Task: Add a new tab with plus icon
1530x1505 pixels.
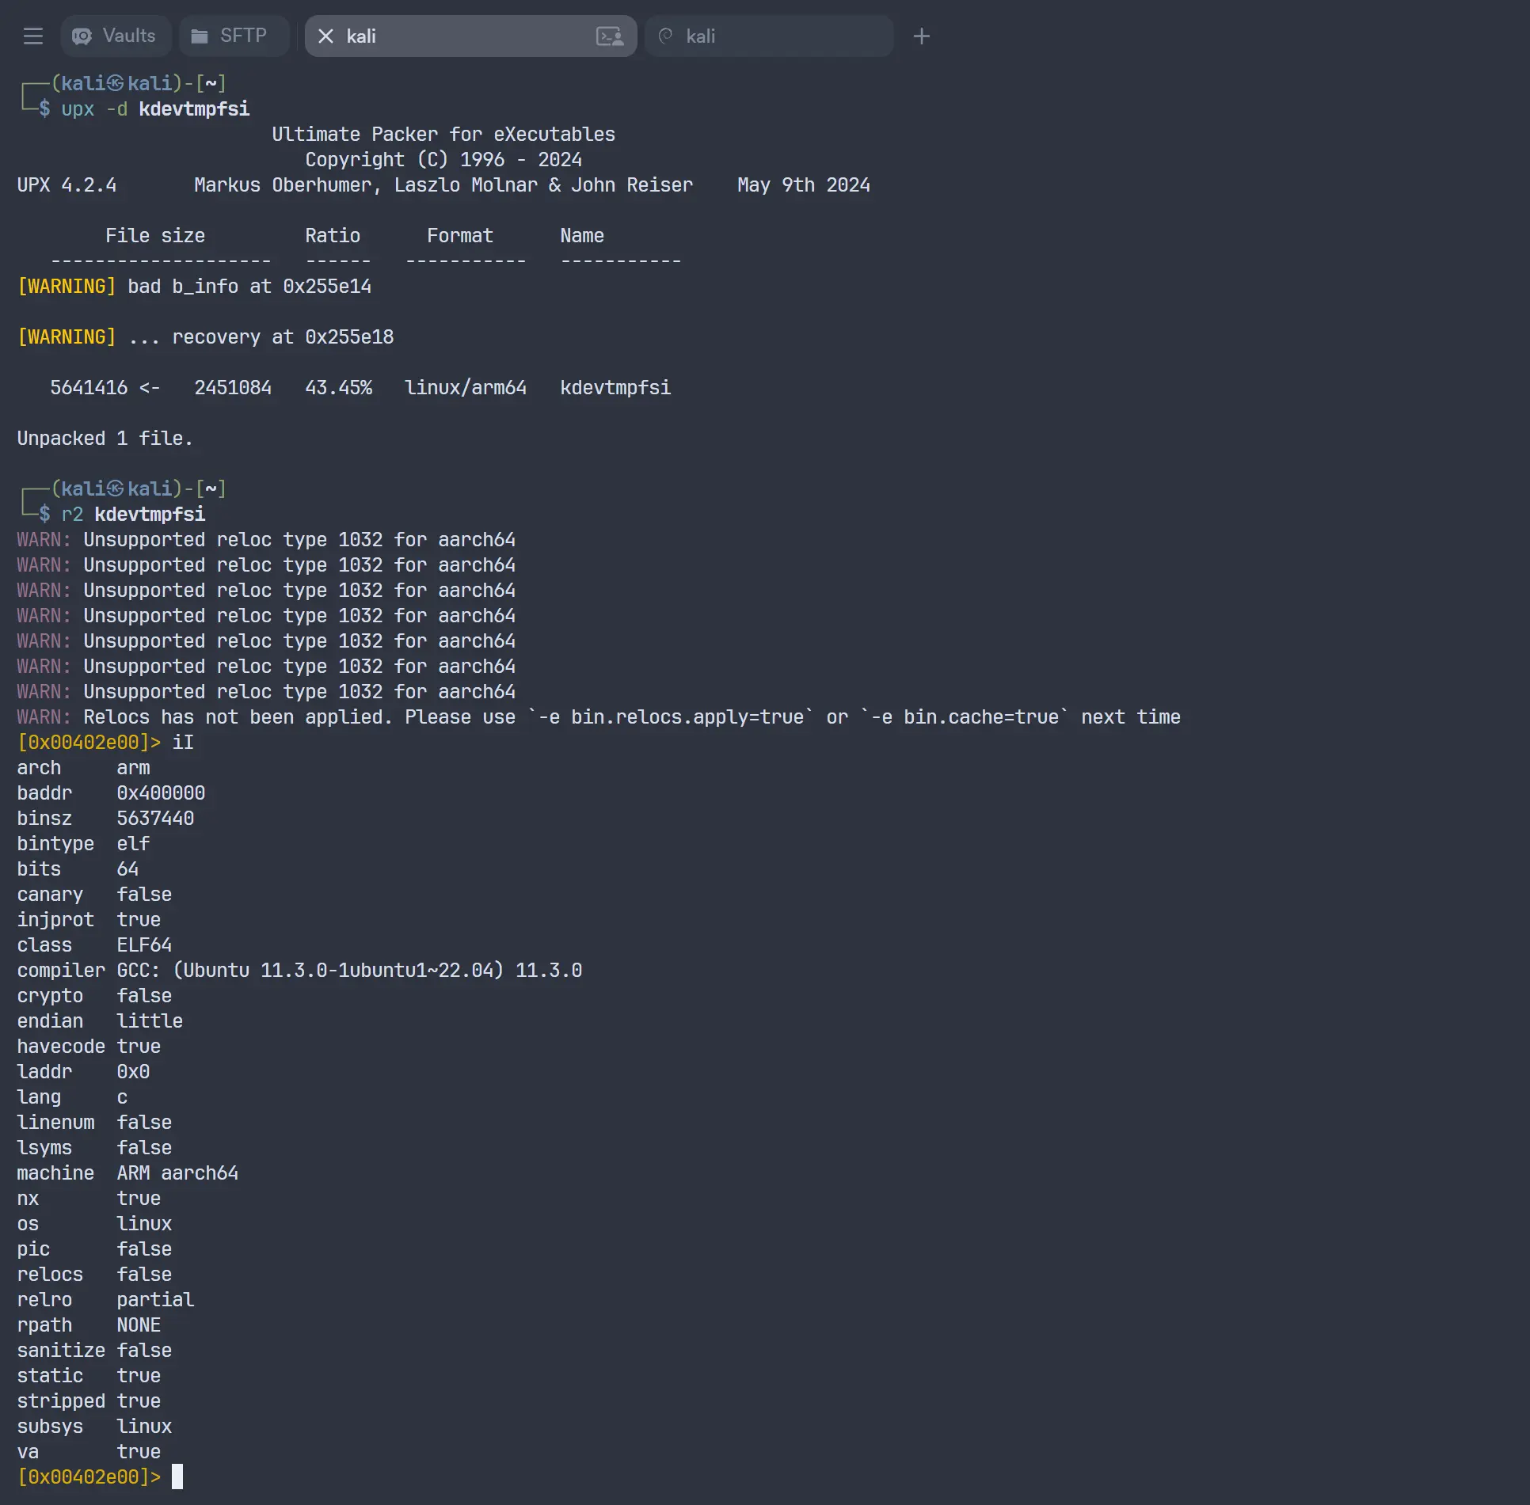Action: pyautogui.click(x=921, y=36)
